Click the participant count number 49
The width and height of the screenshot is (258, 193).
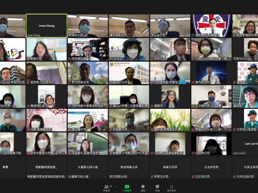pyautogui.click(x=111, y=186)
